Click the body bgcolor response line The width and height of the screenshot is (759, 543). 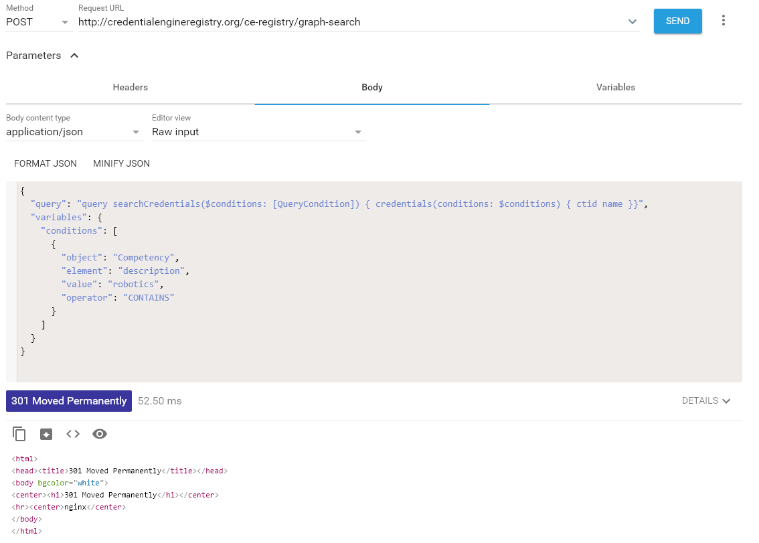tap(60, 483)
